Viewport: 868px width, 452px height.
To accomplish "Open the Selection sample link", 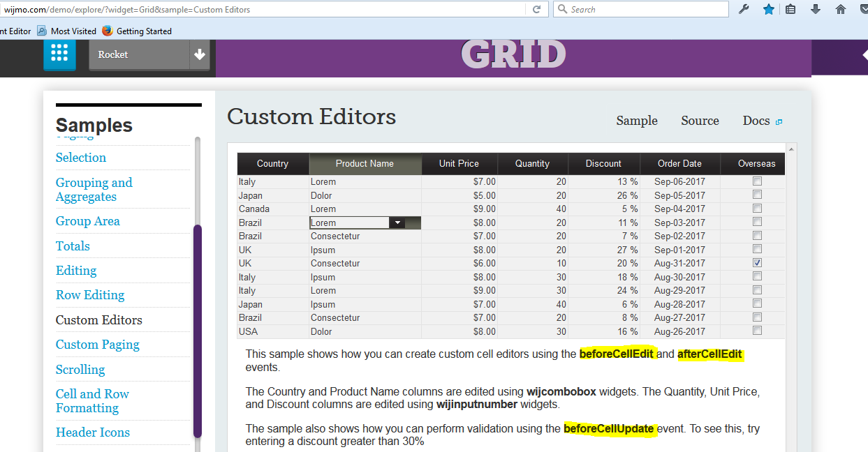I will point(81,158).
